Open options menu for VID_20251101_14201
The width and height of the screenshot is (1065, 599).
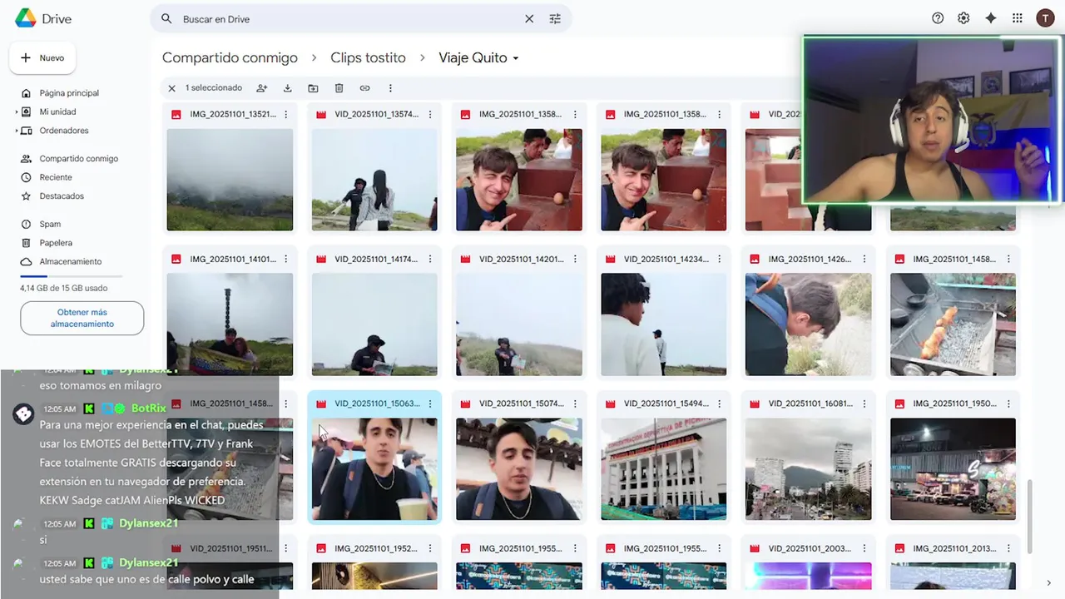pos(575,260)
